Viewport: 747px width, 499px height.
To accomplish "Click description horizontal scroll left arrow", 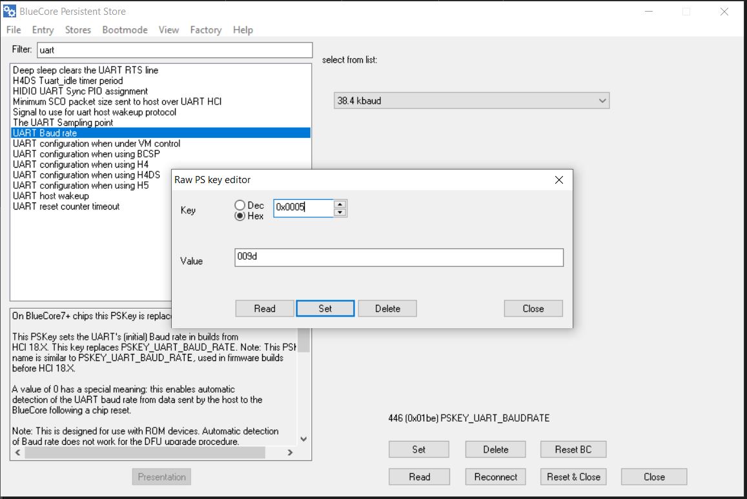I will click(17, 453).
